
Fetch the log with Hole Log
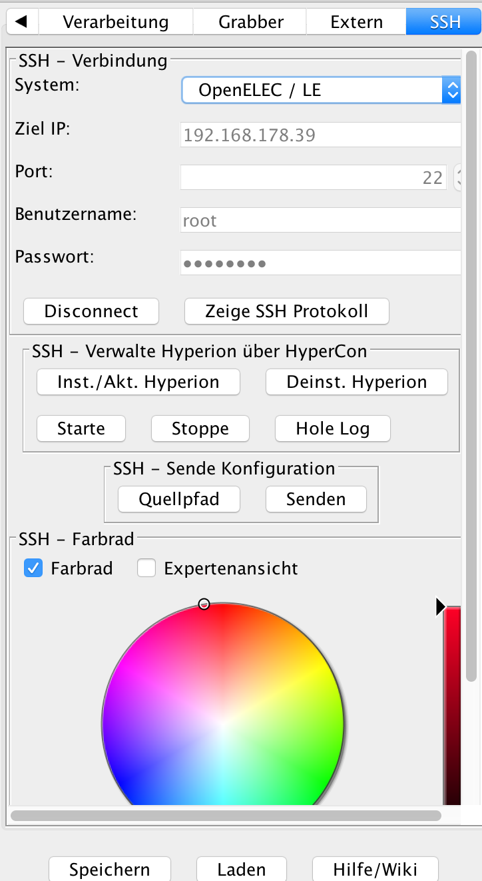(x=332, y=429)
